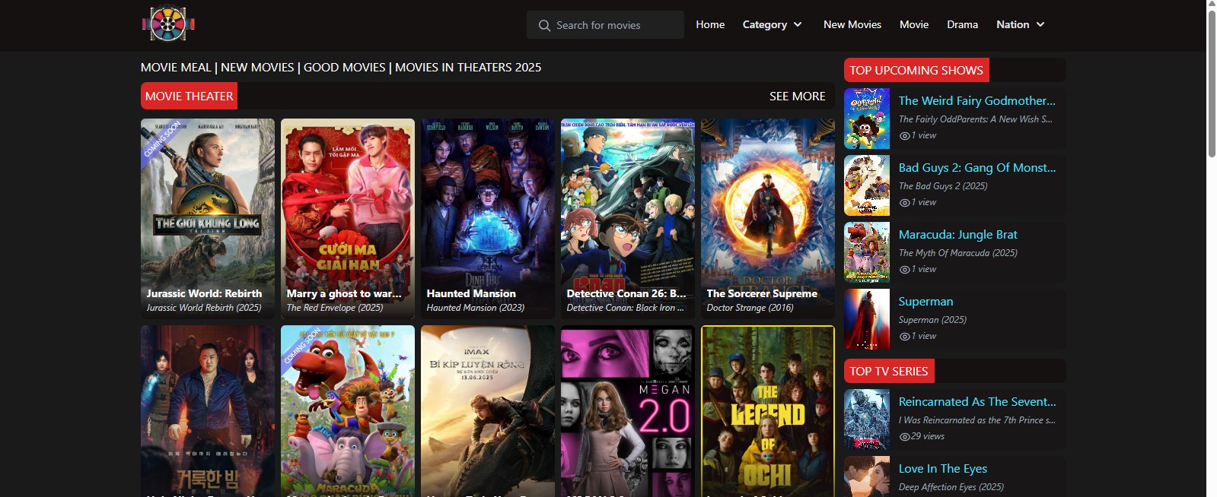Click the scrollbar up arrow
Image resolution: width=1217 pixels, height=497 pixels.
click(1212, 5)
